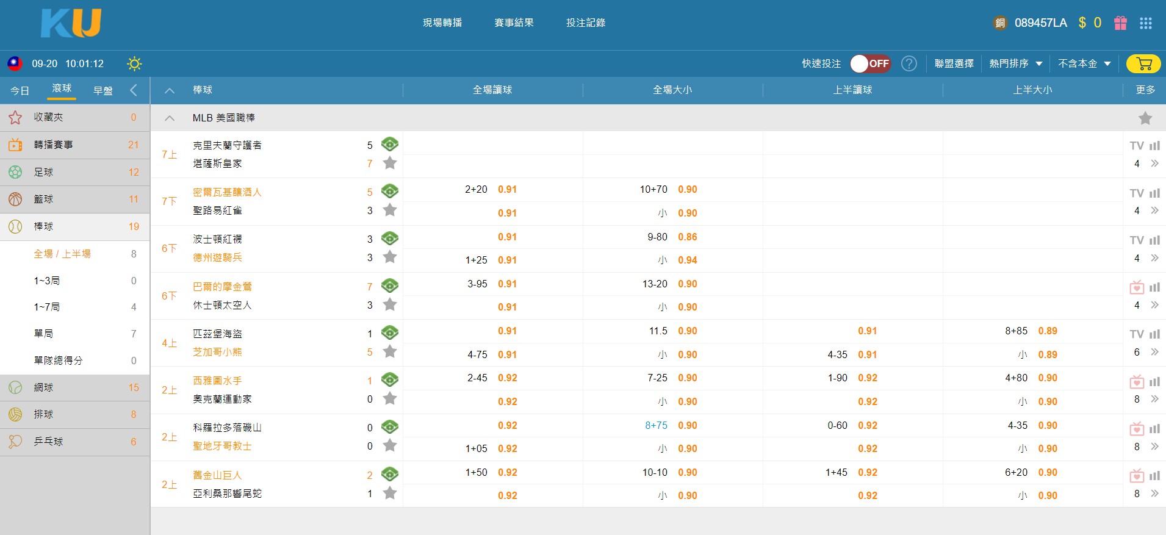Select 網球 in the sidebar
This screenshot has width=1166, height=535.
click(74, 387)
